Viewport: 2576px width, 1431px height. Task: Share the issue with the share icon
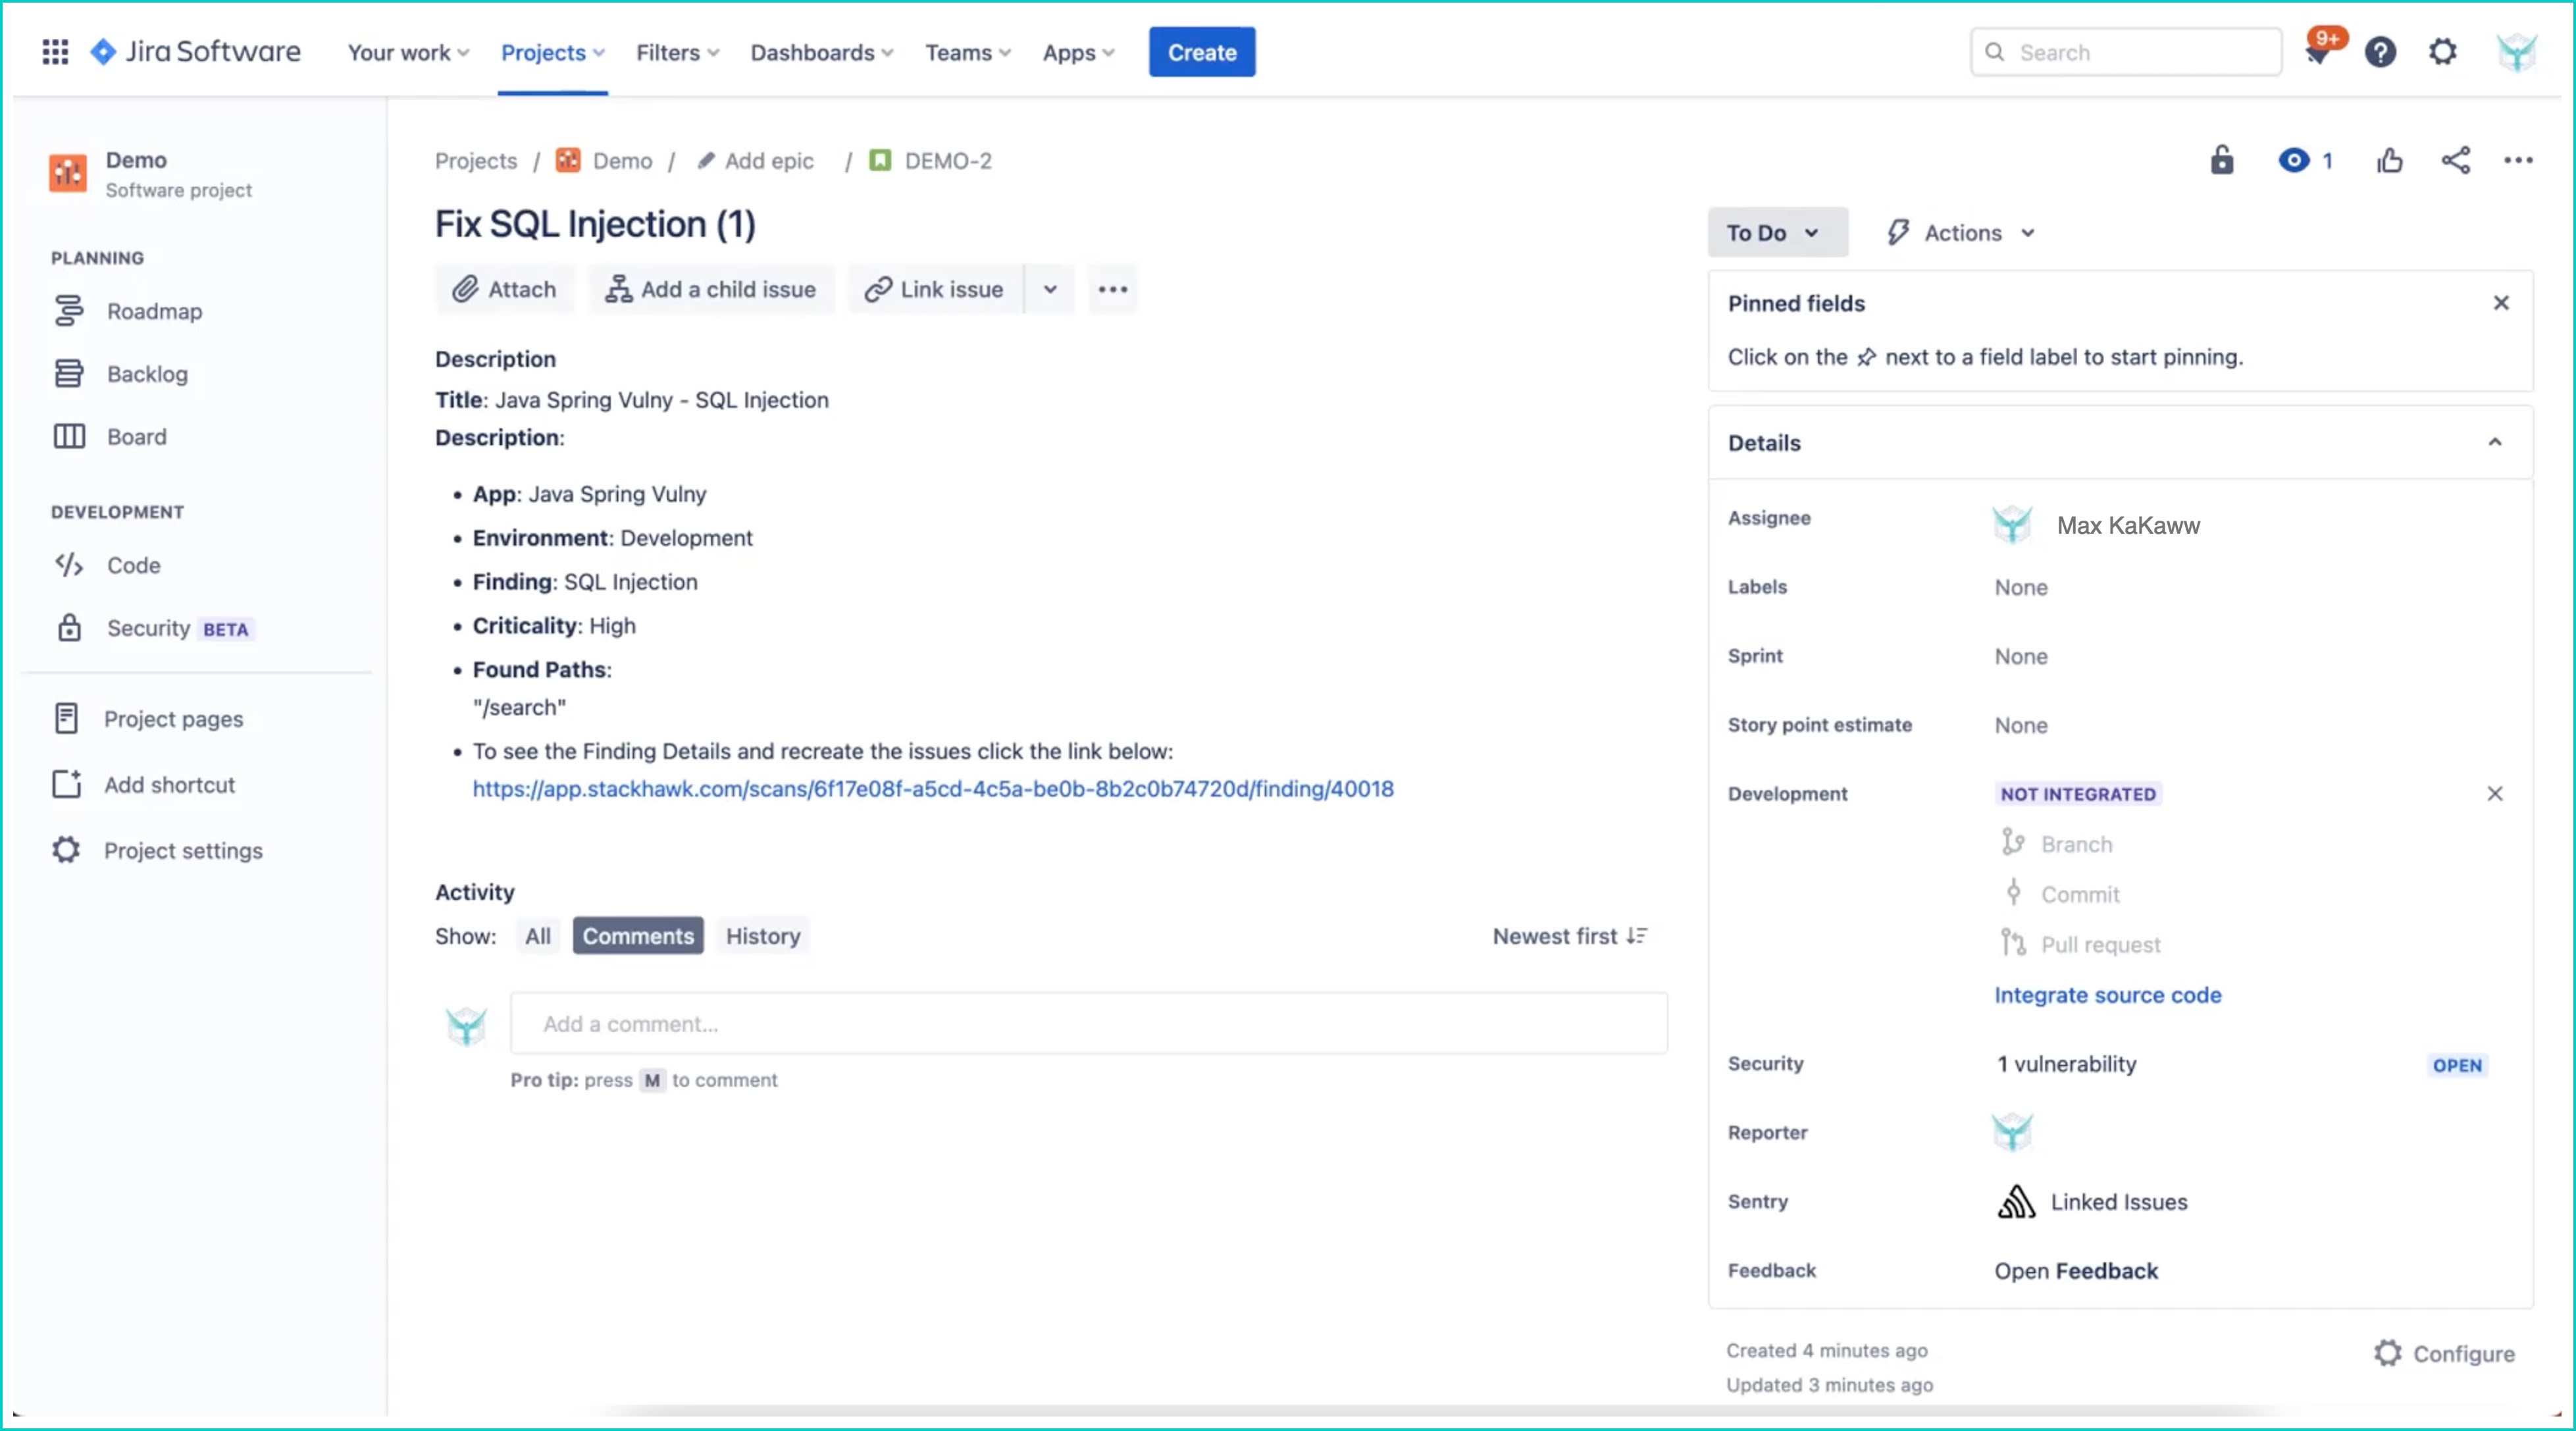click(x=2456, y=160)
